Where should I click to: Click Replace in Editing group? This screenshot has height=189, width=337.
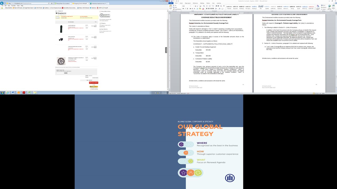click(324, 7)
